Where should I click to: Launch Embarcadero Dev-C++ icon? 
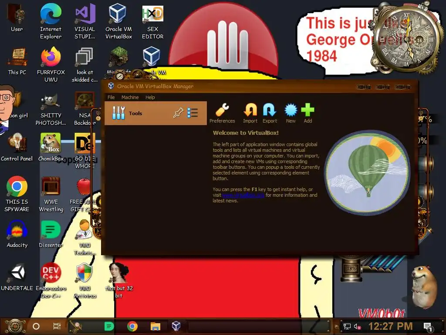pyautogui.click(x=51, y=280)
